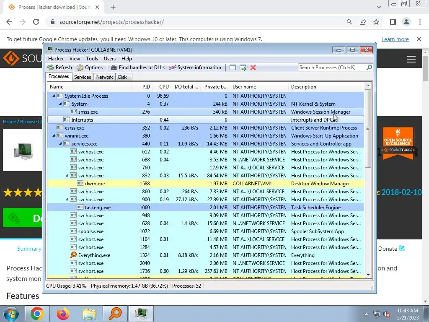This screenshot has height=322, width=429.
Task: Open the Tools menu
Action: point(92,59)
